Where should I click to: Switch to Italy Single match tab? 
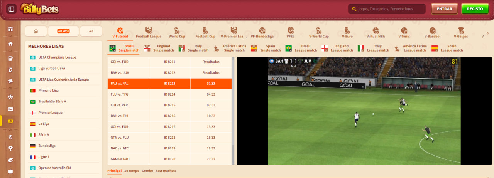[x=193, y=48]
